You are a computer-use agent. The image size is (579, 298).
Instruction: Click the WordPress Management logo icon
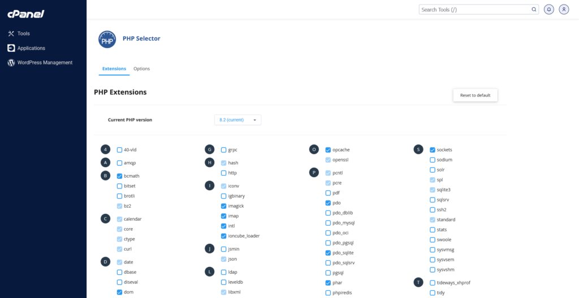11,63
